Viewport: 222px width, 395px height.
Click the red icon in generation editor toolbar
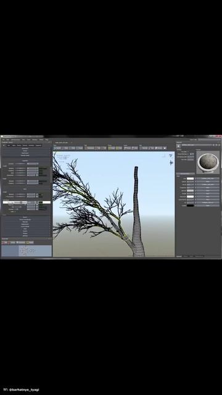pos(3,243)
